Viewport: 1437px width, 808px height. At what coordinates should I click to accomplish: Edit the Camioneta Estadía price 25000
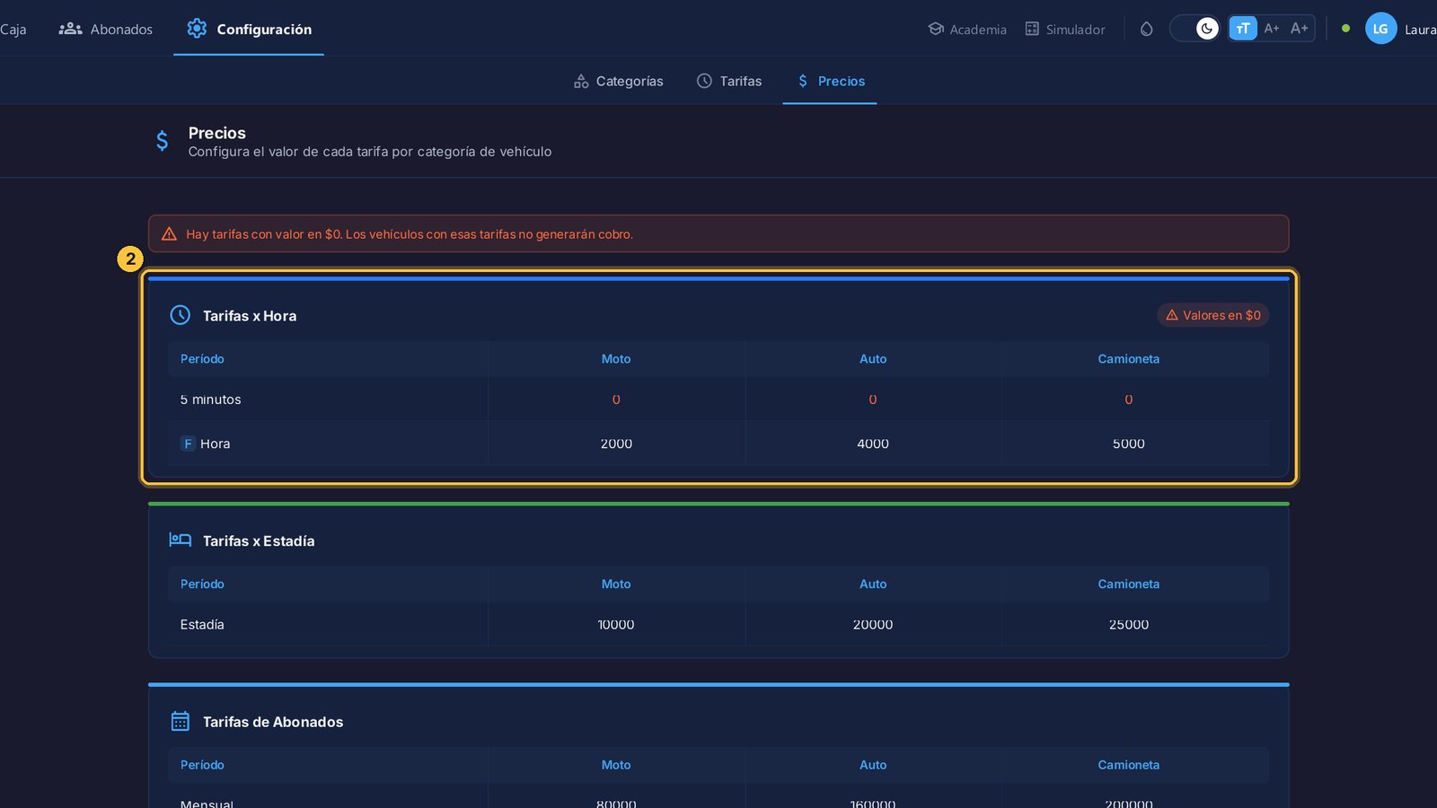pos(1129,625)
